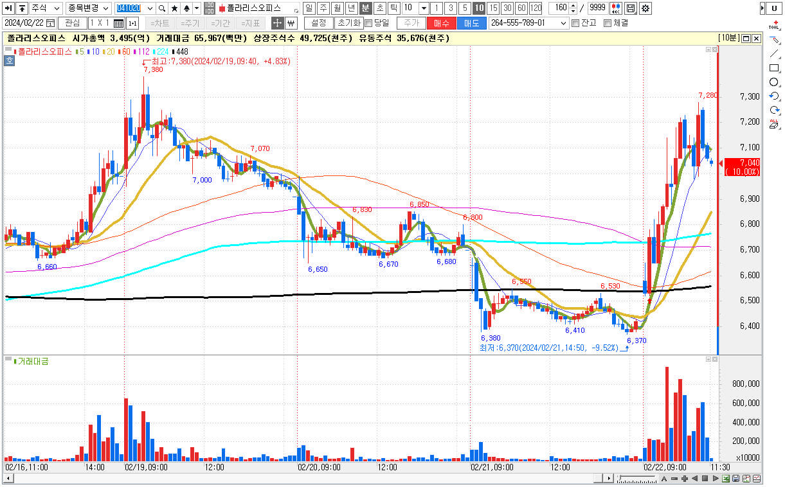The height and width of the screenshot is (487, 785).
Task: Click the up-arrow pin icon at top left
Action: coord(21,8)
